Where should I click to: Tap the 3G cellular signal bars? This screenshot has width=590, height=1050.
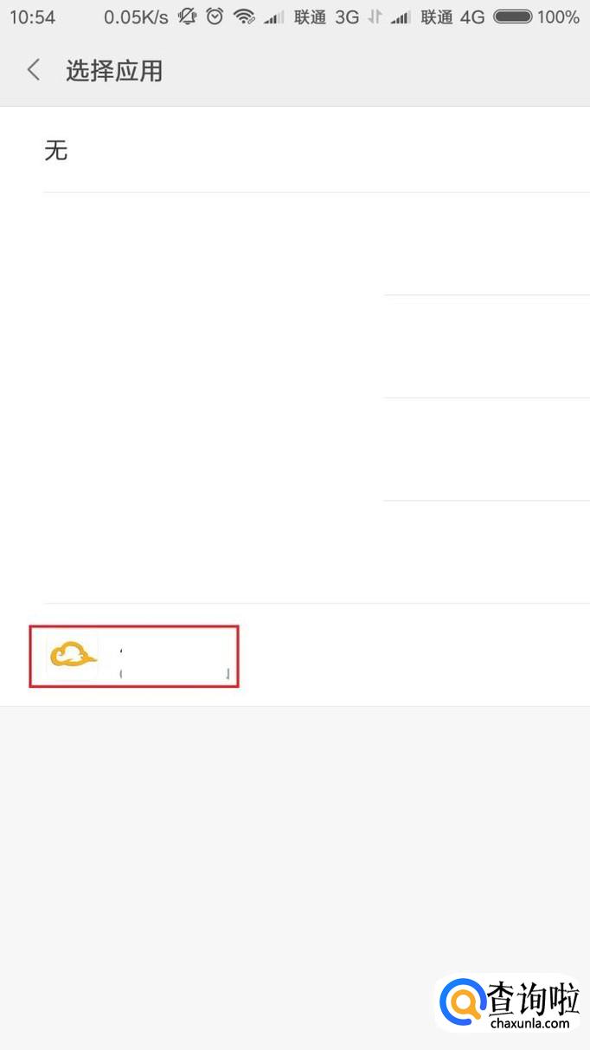274,17
